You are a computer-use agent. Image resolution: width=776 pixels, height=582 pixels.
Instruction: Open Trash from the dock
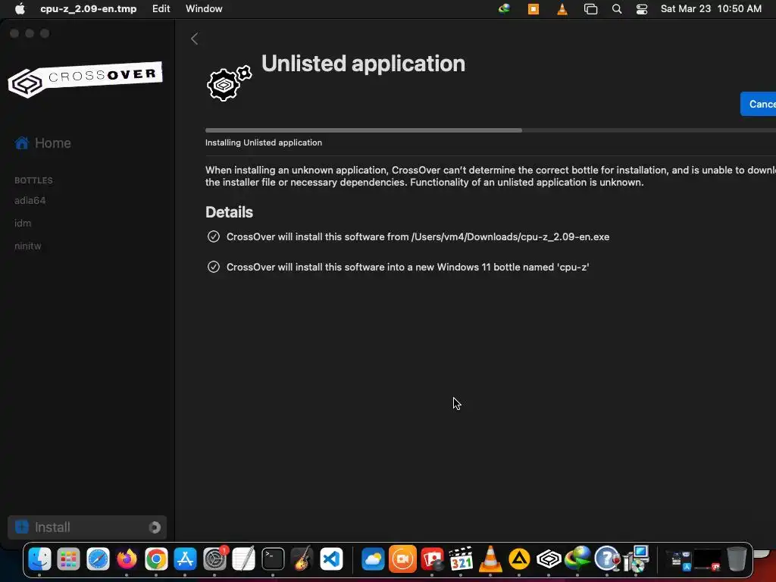coord(737,559)
